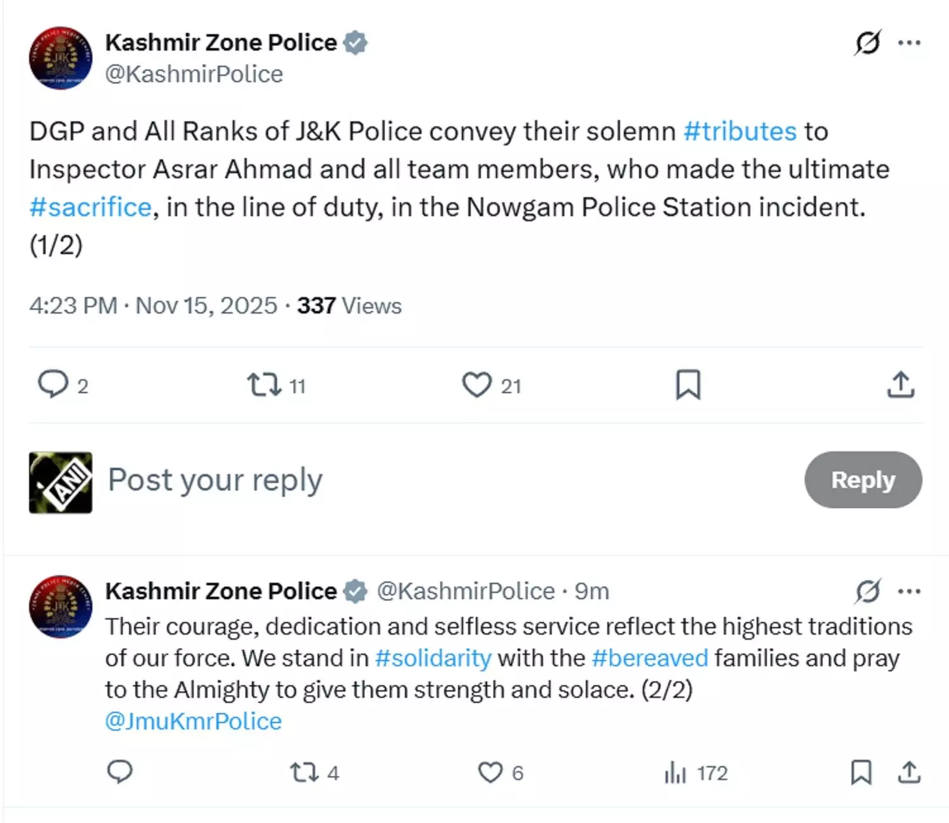Like the reply with 6 likes
The height and width of the screenshot is (823, 949).
pyautogui.click(x=490, y=772)
